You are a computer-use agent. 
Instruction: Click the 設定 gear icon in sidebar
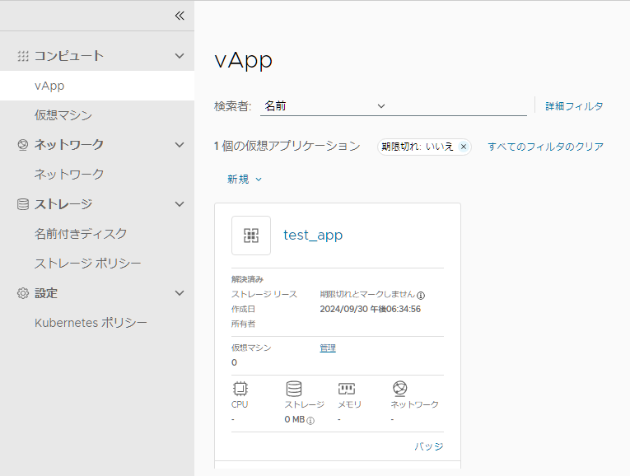pos(23,293)
